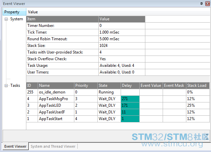Click the Item header in System table
Image resolution: width=211 pixels, height=152 pixels.
62,19
